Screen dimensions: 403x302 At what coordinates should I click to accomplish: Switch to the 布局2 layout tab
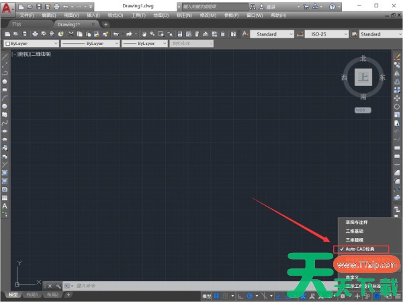(52, 295)
